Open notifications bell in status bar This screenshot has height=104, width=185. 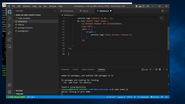166,97
